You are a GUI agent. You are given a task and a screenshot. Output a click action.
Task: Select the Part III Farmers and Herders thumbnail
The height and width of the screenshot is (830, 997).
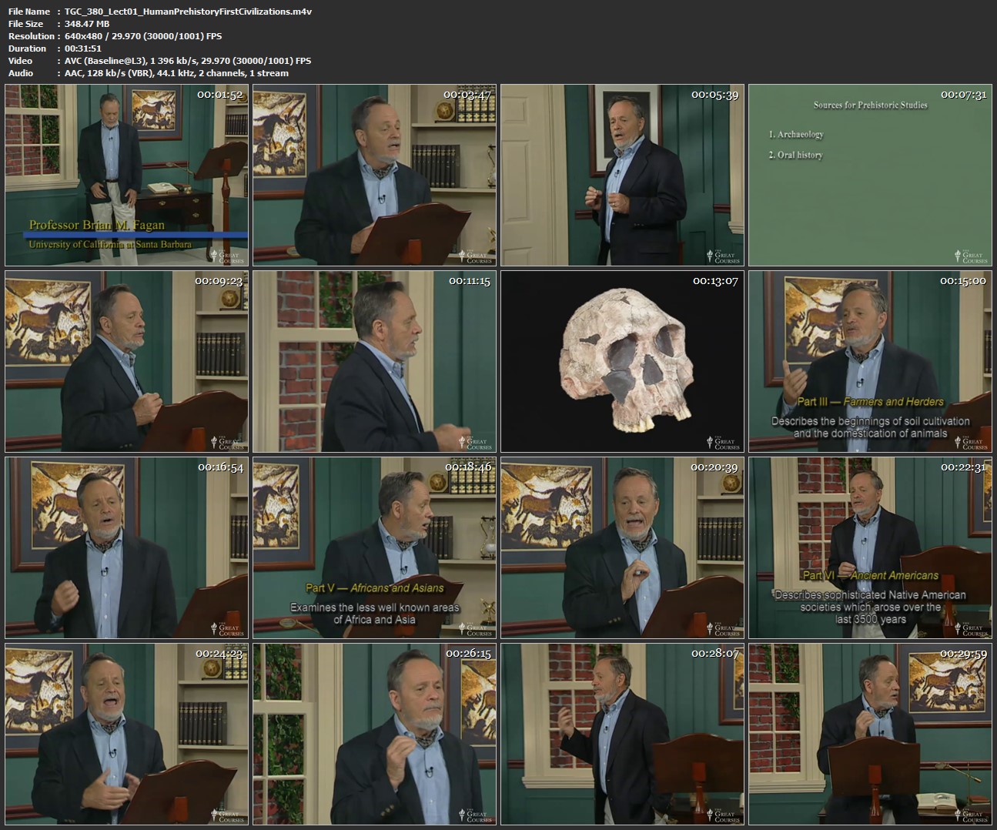click(x=870, y=361)
